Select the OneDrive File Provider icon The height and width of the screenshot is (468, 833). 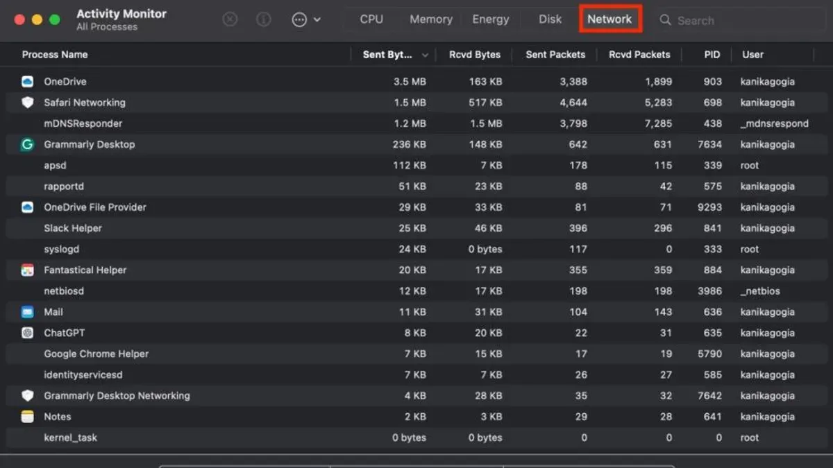pos(27,207)
